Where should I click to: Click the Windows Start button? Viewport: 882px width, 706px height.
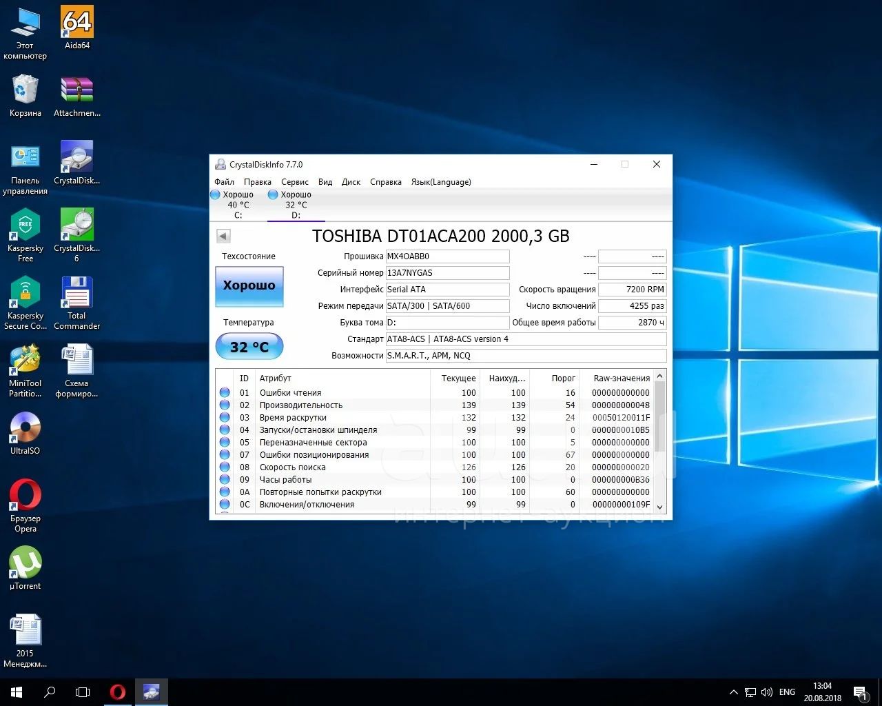click(17, 692)
